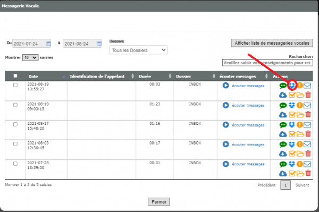Image resolution: width=319 pixels, height=212 pixels.
Task: Click écouter messages link for 2021-08-03 12:30:45
Action: tap(248, 145)
